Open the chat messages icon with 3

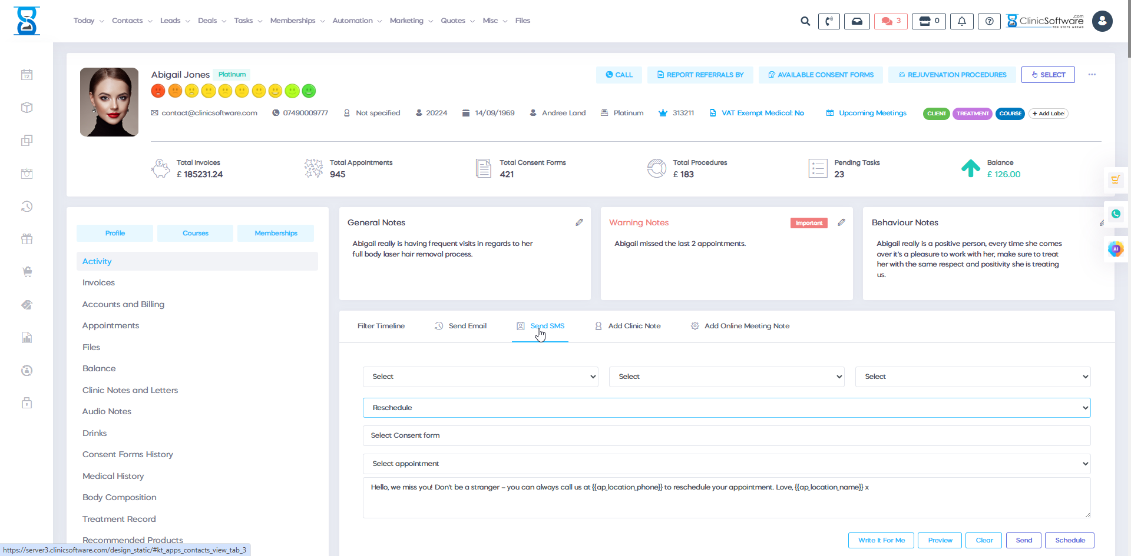point(890,21)
